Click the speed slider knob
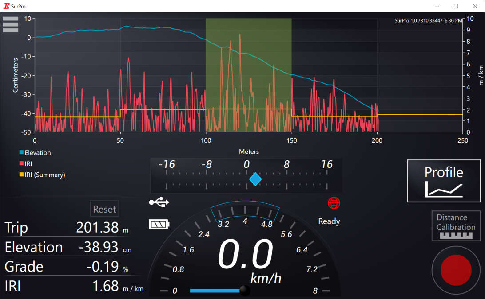This screenshot has width=485, height=299. [x=244, y=291]
